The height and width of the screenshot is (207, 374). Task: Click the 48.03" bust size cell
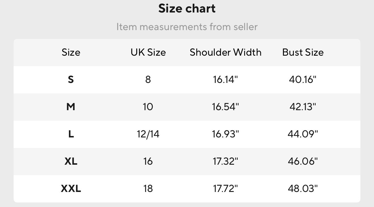[x=303, y=189]
